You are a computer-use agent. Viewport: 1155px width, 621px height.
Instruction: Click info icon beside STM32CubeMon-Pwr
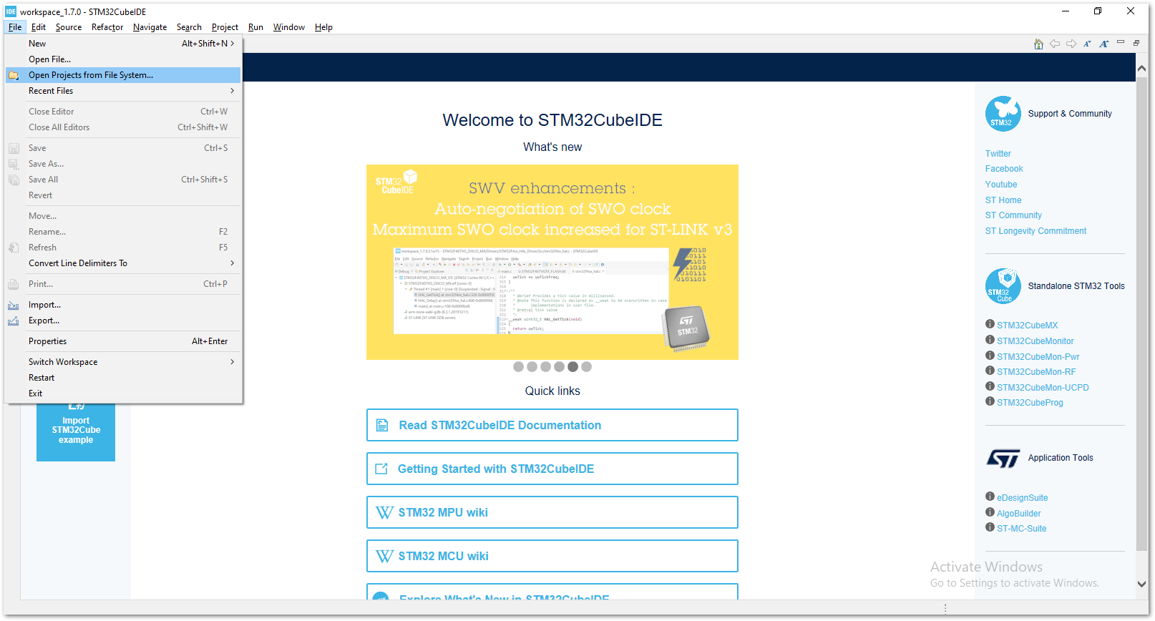click(x=990, y=356)
